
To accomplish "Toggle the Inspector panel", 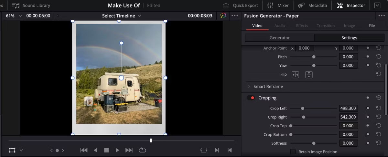I will (351, 5).
